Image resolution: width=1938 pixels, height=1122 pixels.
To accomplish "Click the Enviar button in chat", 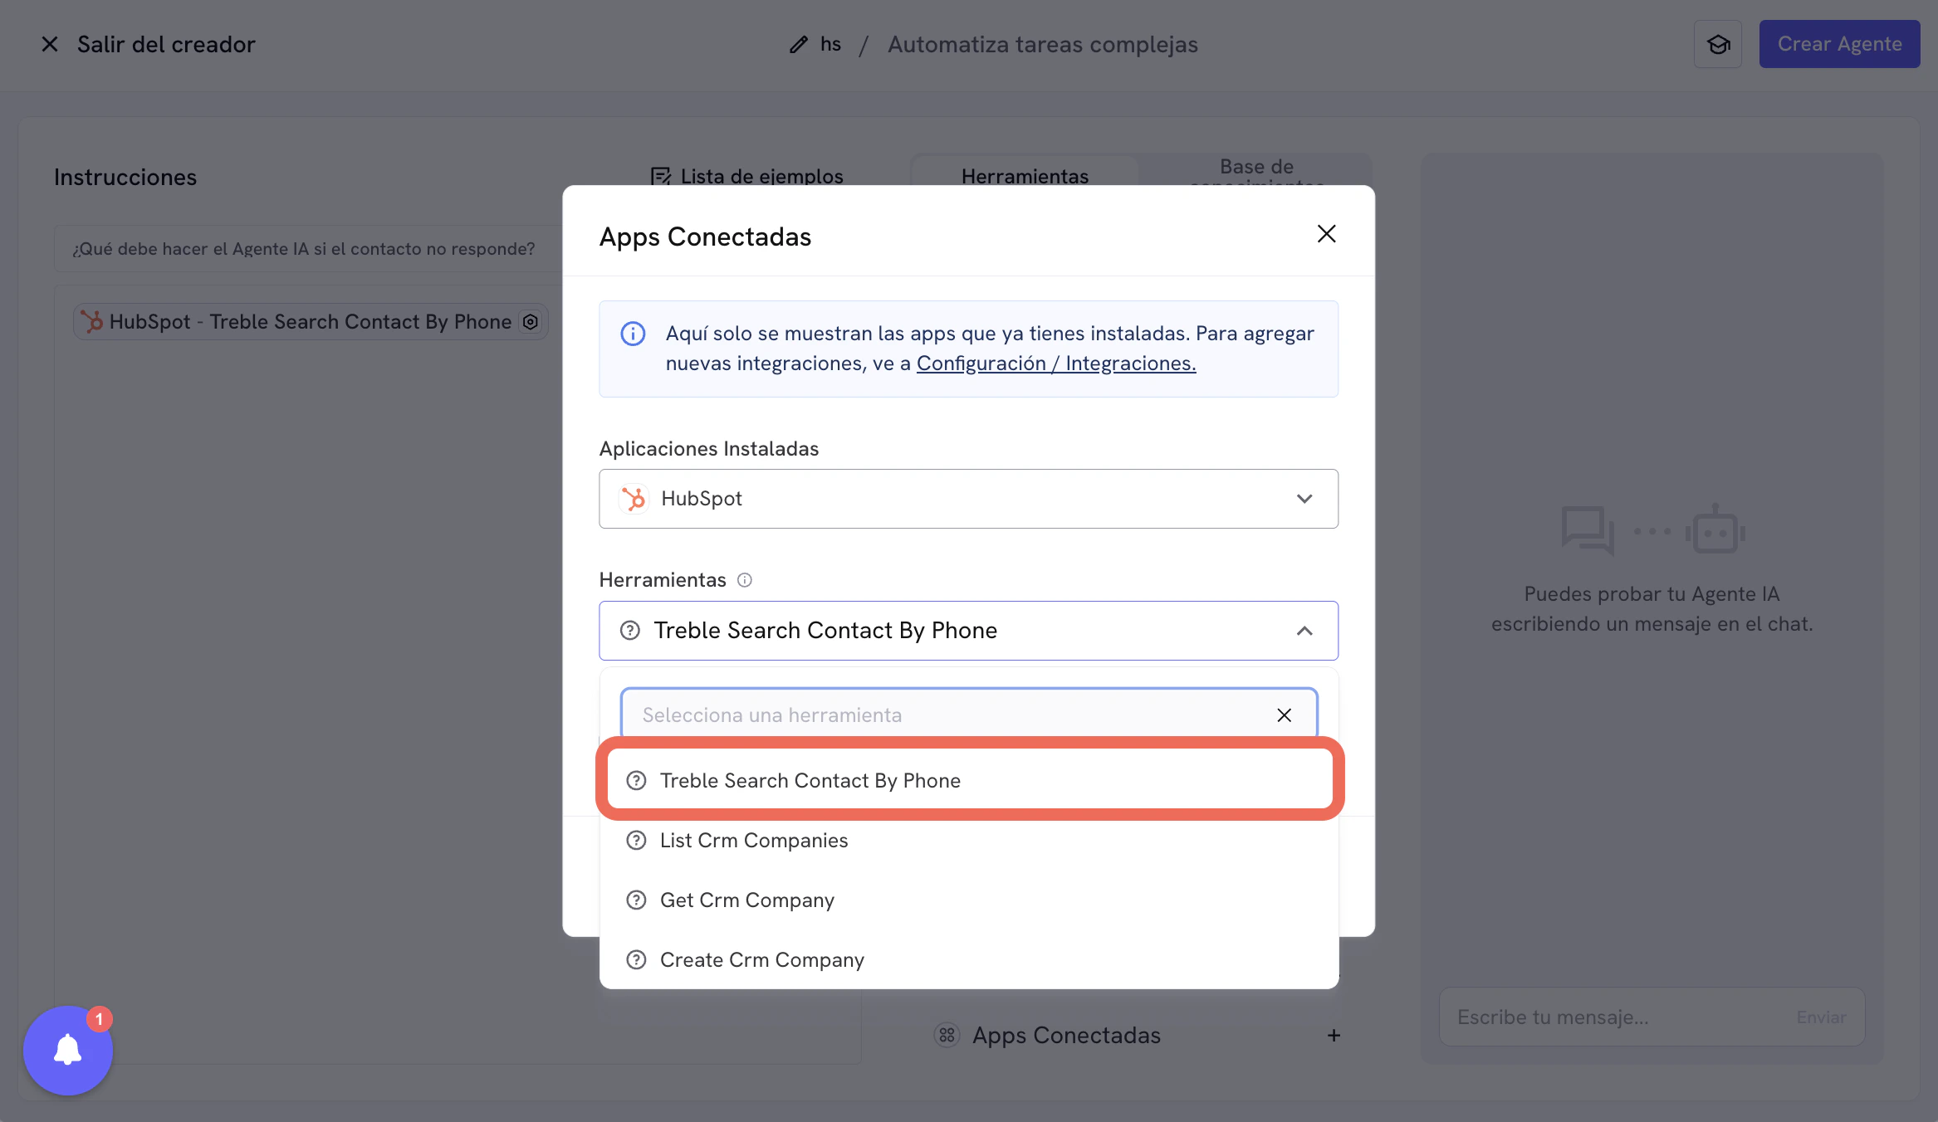I will [1821, 1017].
